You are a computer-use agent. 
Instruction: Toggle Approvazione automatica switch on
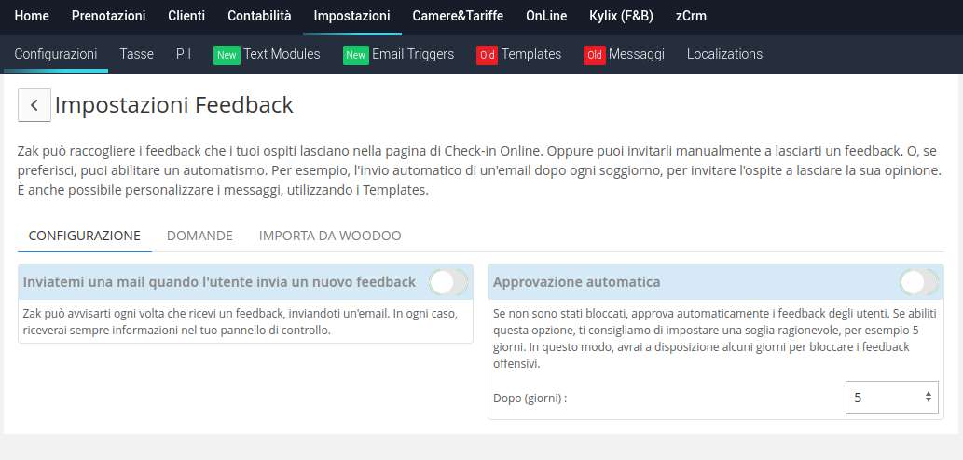coord(919,282)
